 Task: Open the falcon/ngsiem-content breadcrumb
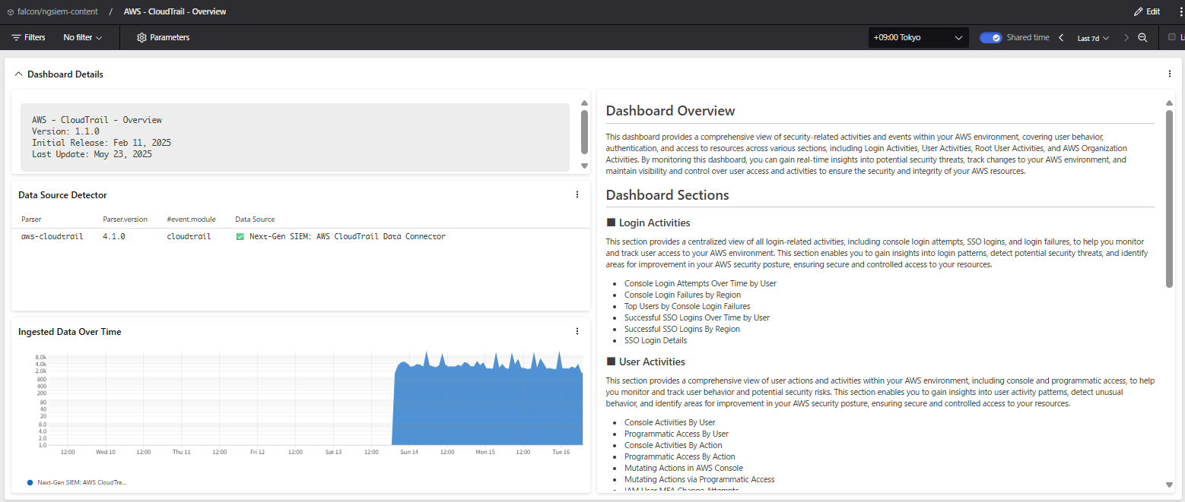point(52,11)
